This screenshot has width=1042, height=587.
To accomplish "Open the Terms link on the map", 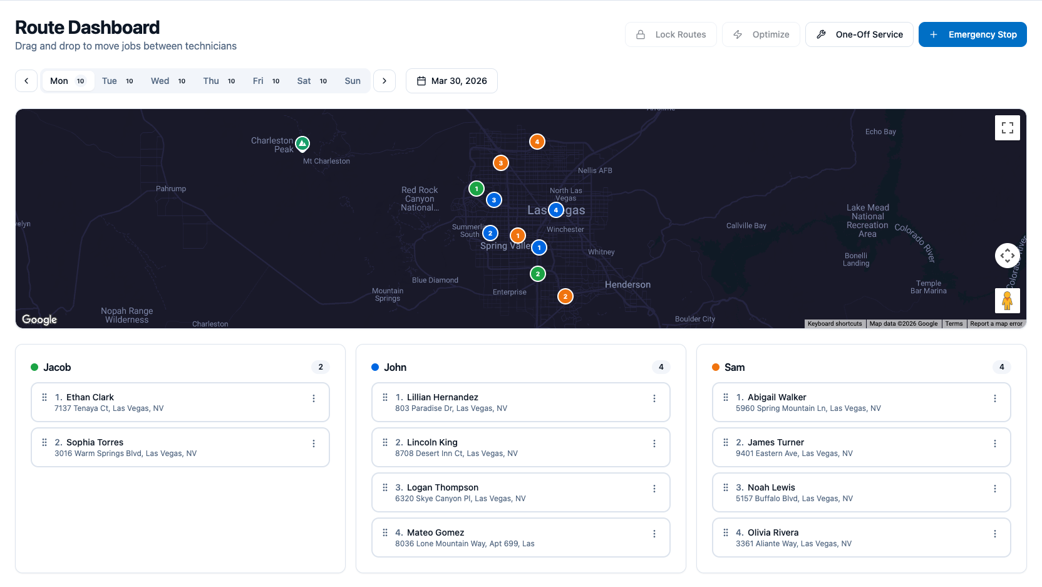I will (x=954, y=324).
